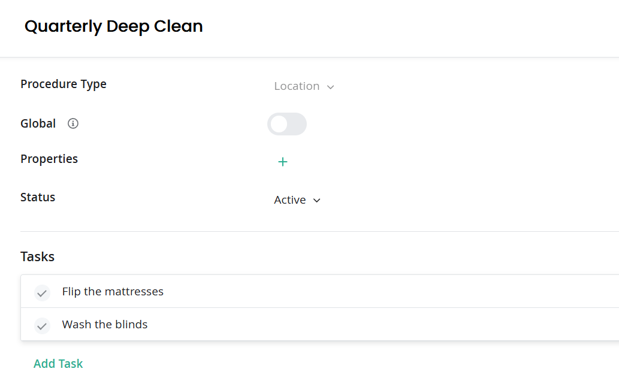This screenshot has width=619, height=387.
Task: Click the Quarterly Deep Clean title
Action: click(x=114, y=26)
